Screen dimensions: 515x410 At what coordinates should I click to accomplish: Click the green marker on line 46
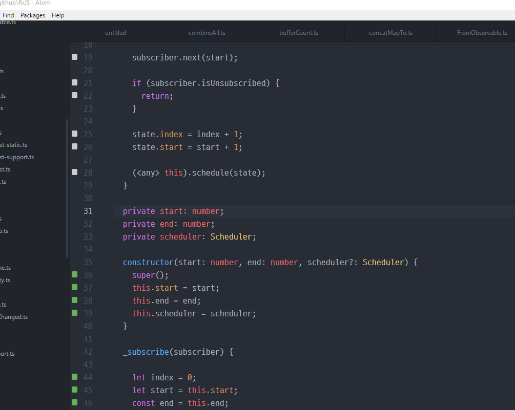[74, 402]
